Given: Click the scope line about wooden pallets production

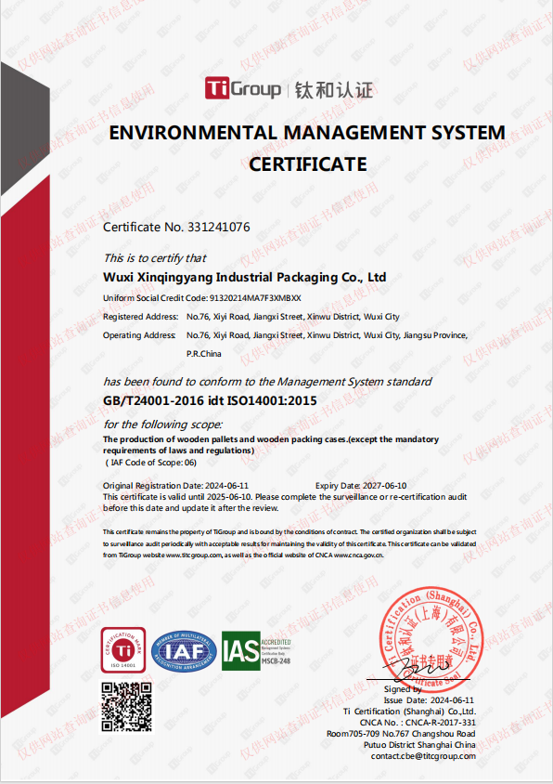Looking at the screenshot, I should tap(271, 439).
